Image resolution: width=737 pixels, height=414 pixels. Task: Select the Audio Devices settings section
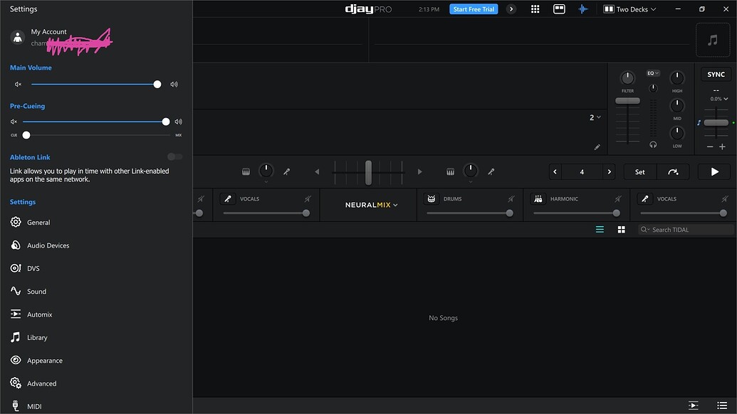tap(48, 245)
